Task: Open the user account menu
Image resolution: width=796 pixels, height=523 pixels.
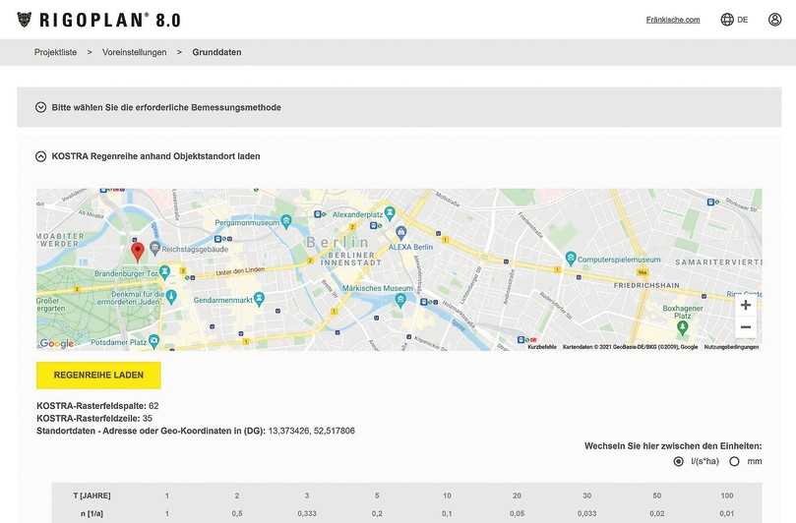Action: click(774, 20)
